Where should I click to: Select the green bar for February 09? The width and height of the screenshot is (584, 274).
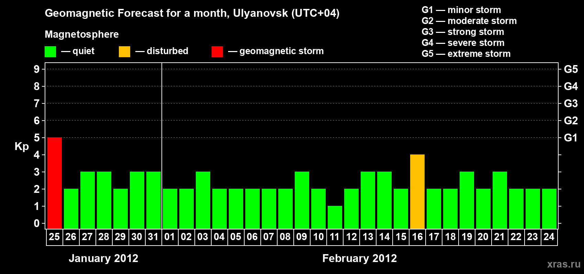point(302,200)
